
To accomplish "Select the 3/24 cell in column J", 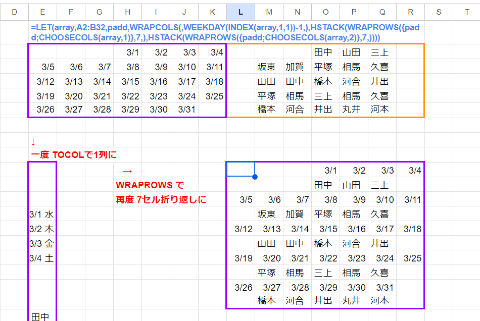I will tap(184, 96).
